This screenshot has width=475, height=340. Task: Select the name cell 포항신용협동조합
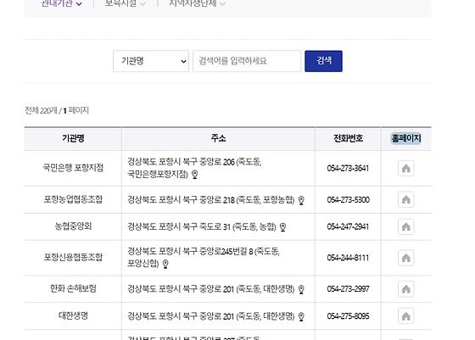pos(73,258)
